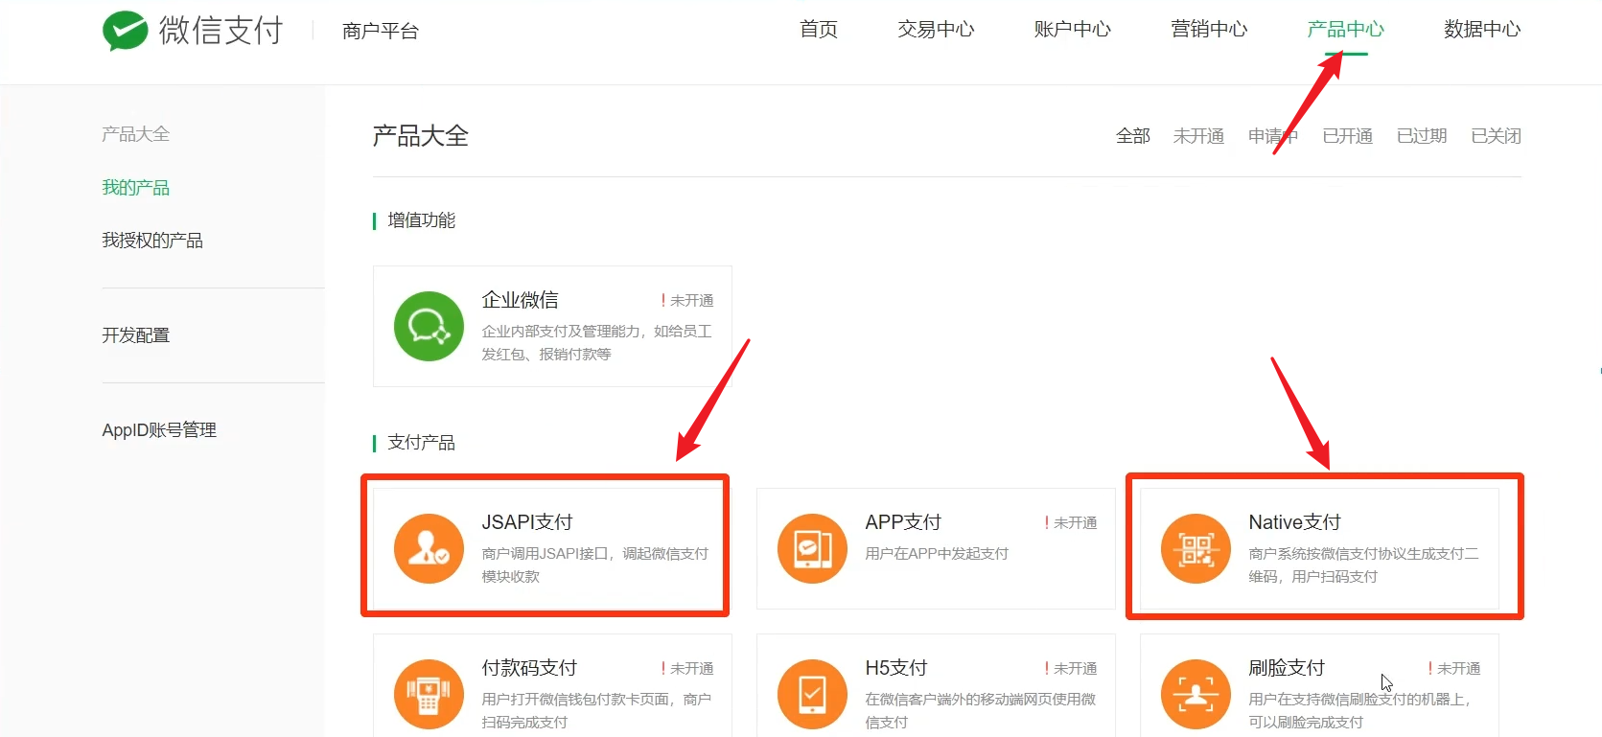Click the 支付产品 section heading
The width and height of the screenshot is (1602, 737).
(421, 443)
